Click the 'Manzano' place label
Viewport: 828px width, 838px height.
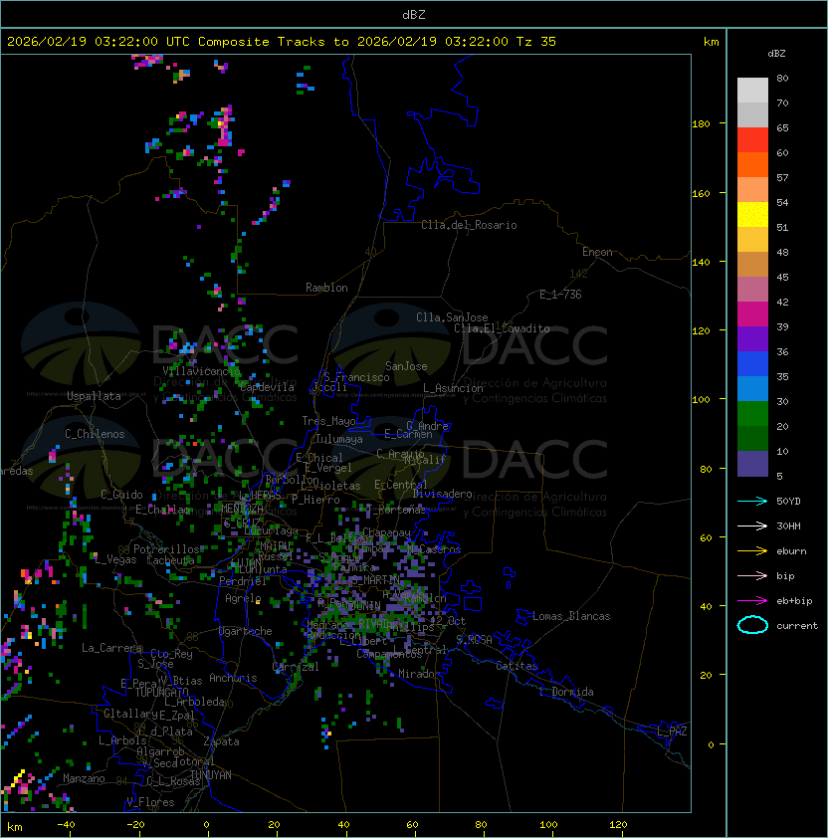[x=84, y=778]
